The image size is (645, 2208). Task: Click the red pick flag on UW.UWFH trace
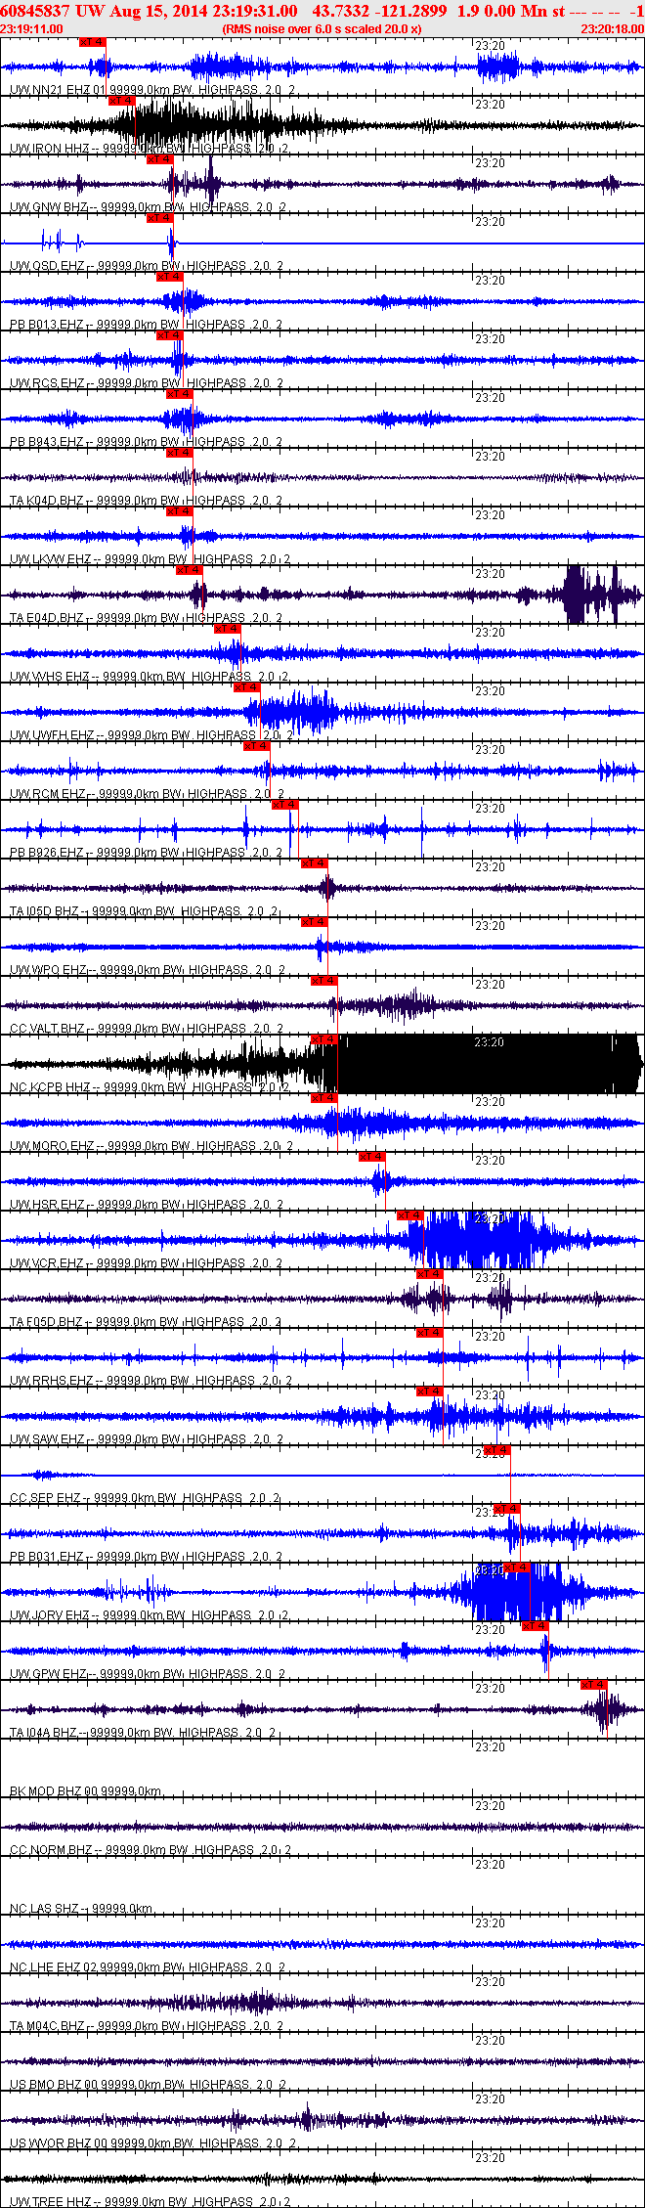pos(246,687)
